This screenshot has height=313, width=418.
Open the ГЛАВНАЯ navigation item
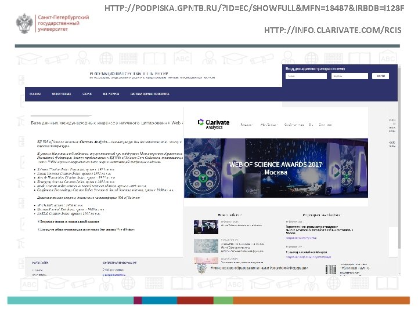click(35, 94)
